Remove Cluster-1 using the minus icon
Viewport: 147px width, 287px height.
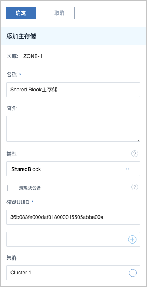pyautogui.click(x=133, y=273)
